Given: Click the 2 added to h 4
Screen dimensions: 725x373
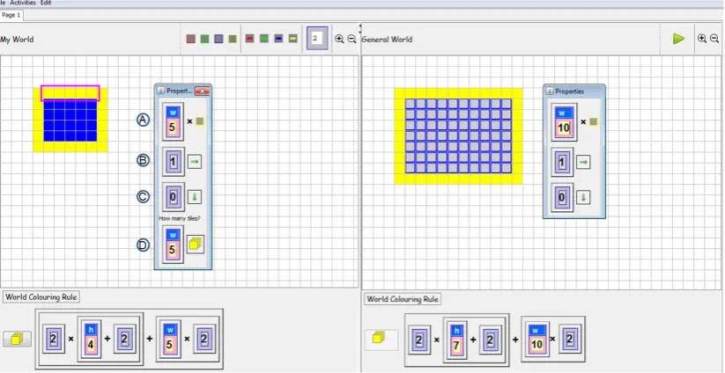Looking at the screenshot, I should [x=125, y=340].
